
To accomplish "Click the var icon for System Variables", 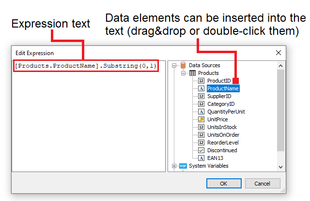I will [x=183, y=166].
